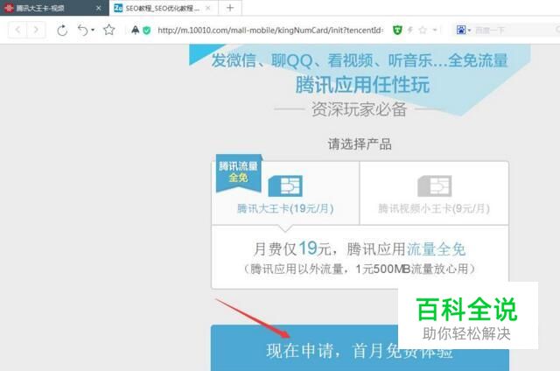This screenshot has height=371, width=560.
Task: Click the rocket speed-mode icon in the address bar
Action: tap(135, 30)
